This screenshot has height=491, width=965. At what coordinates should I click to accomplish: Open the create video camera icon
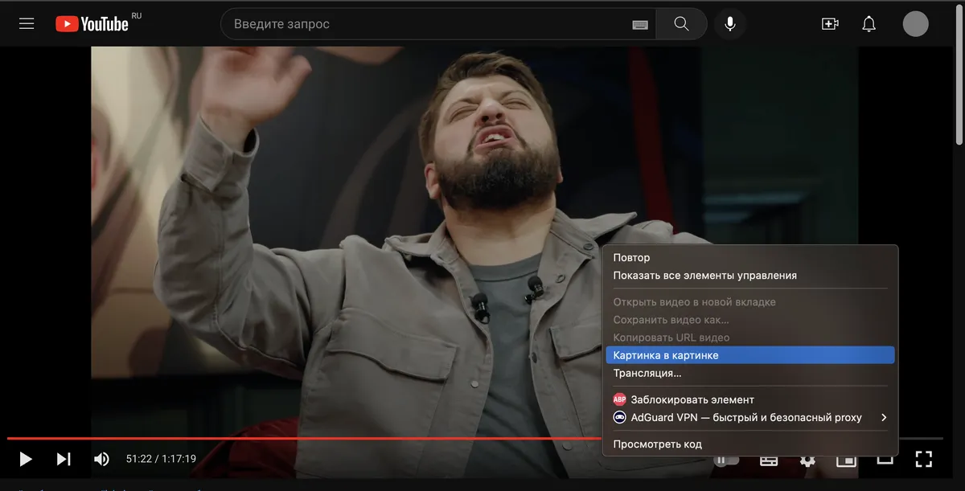point(830,24)
